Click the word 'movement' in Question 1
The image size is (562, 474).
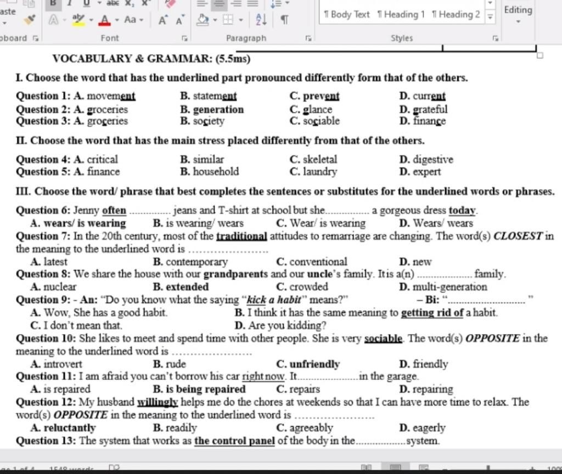111,96
